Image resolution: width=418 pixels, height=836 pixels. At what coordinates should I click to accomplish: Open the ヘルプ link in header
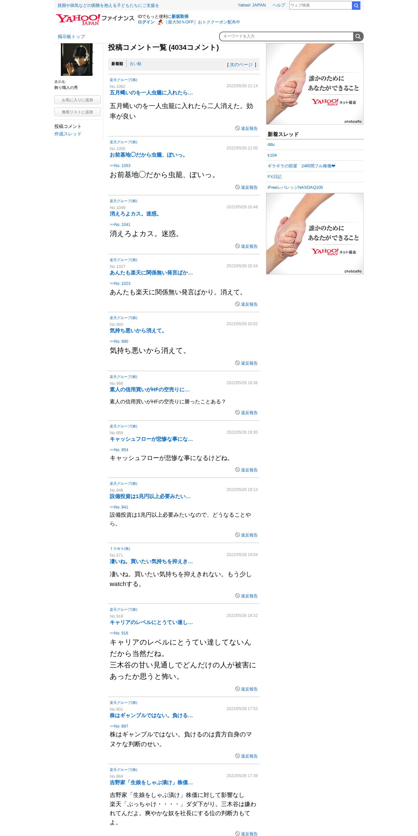pos(279,5)
